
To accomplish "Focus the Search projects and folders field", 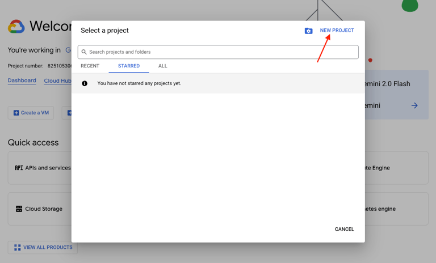I will point(218,52).
